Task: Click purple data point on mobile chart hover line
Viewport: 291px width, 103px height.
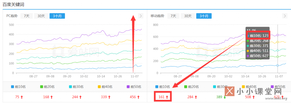Action: [277, 35]
